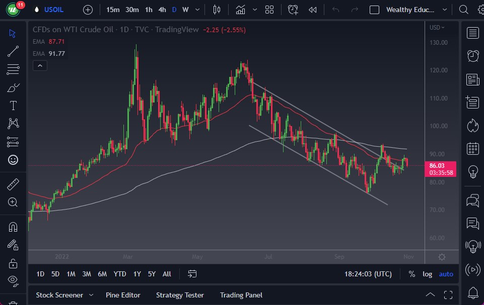Select the Brush drawing tool
Viewport: 484px width, 305px height.
pos(13,87)
